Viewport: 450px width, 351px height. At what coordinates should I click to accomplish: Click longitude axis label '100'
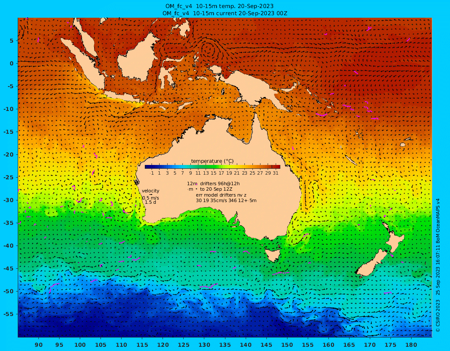80,345
